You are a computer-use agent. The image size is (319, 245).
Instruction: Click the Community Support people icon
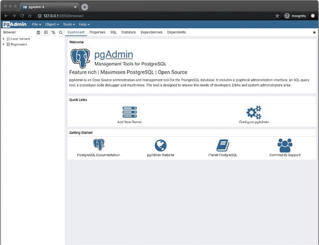tap(285, 145)
